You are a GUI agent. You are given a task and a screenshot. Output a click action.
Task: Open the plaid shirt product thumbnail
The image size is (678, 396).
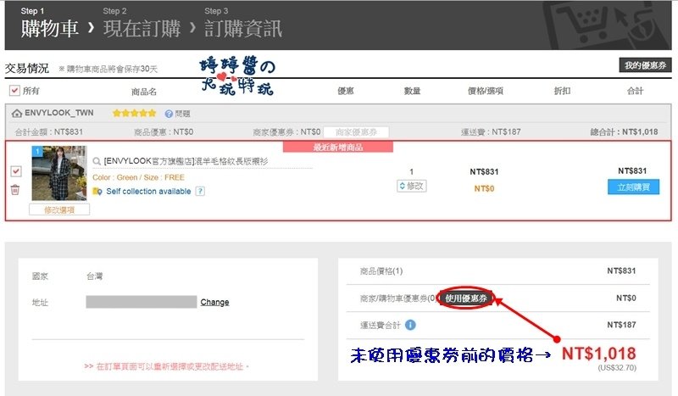point(59,173)
